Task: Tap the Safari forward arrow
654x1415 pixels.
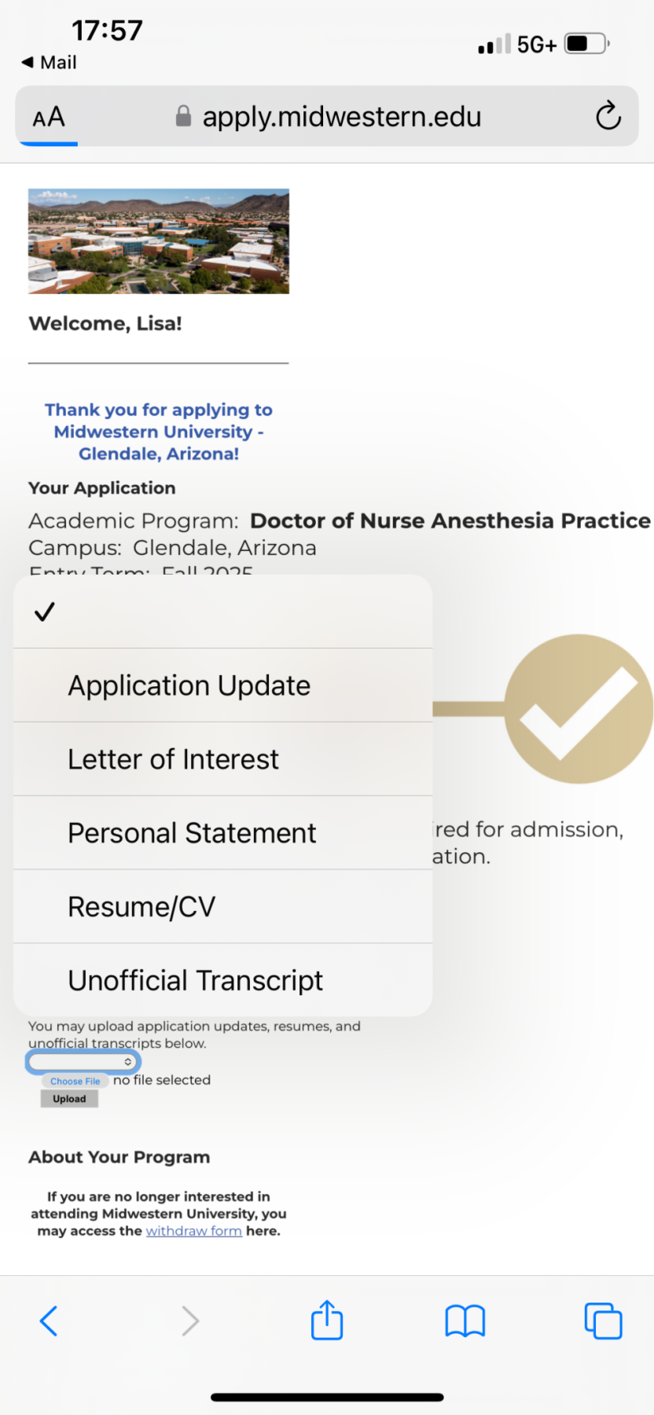Action: 189,1321
